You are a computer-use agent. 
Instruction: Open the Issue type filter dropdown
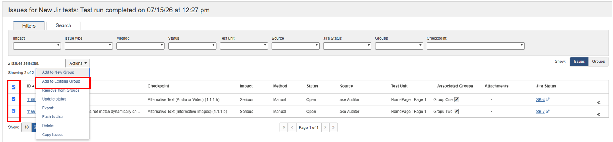(88, 46)
